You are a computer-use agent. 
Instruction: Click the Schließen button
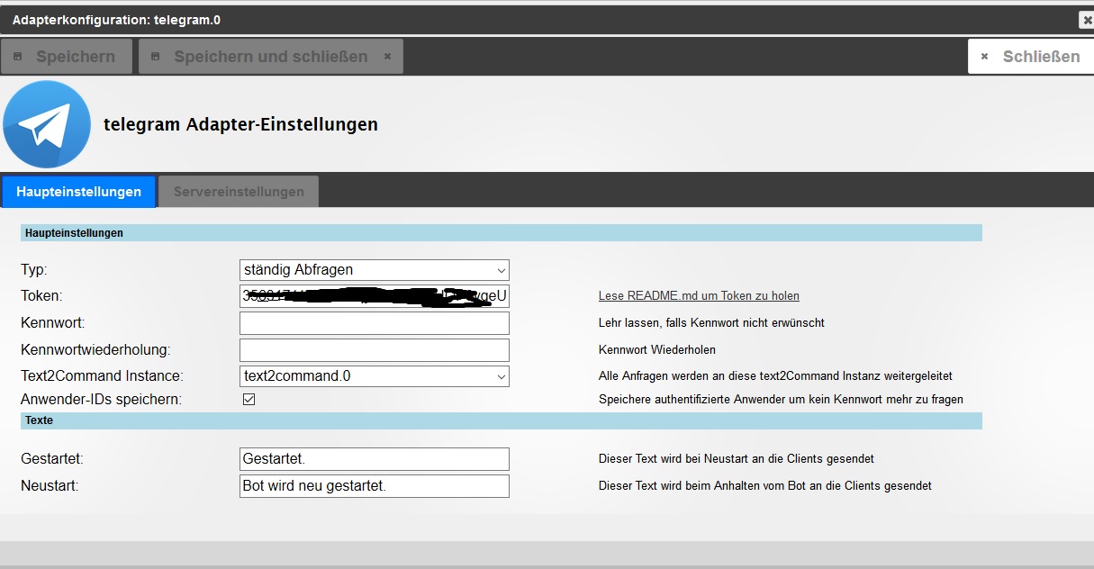point(1031,56)
